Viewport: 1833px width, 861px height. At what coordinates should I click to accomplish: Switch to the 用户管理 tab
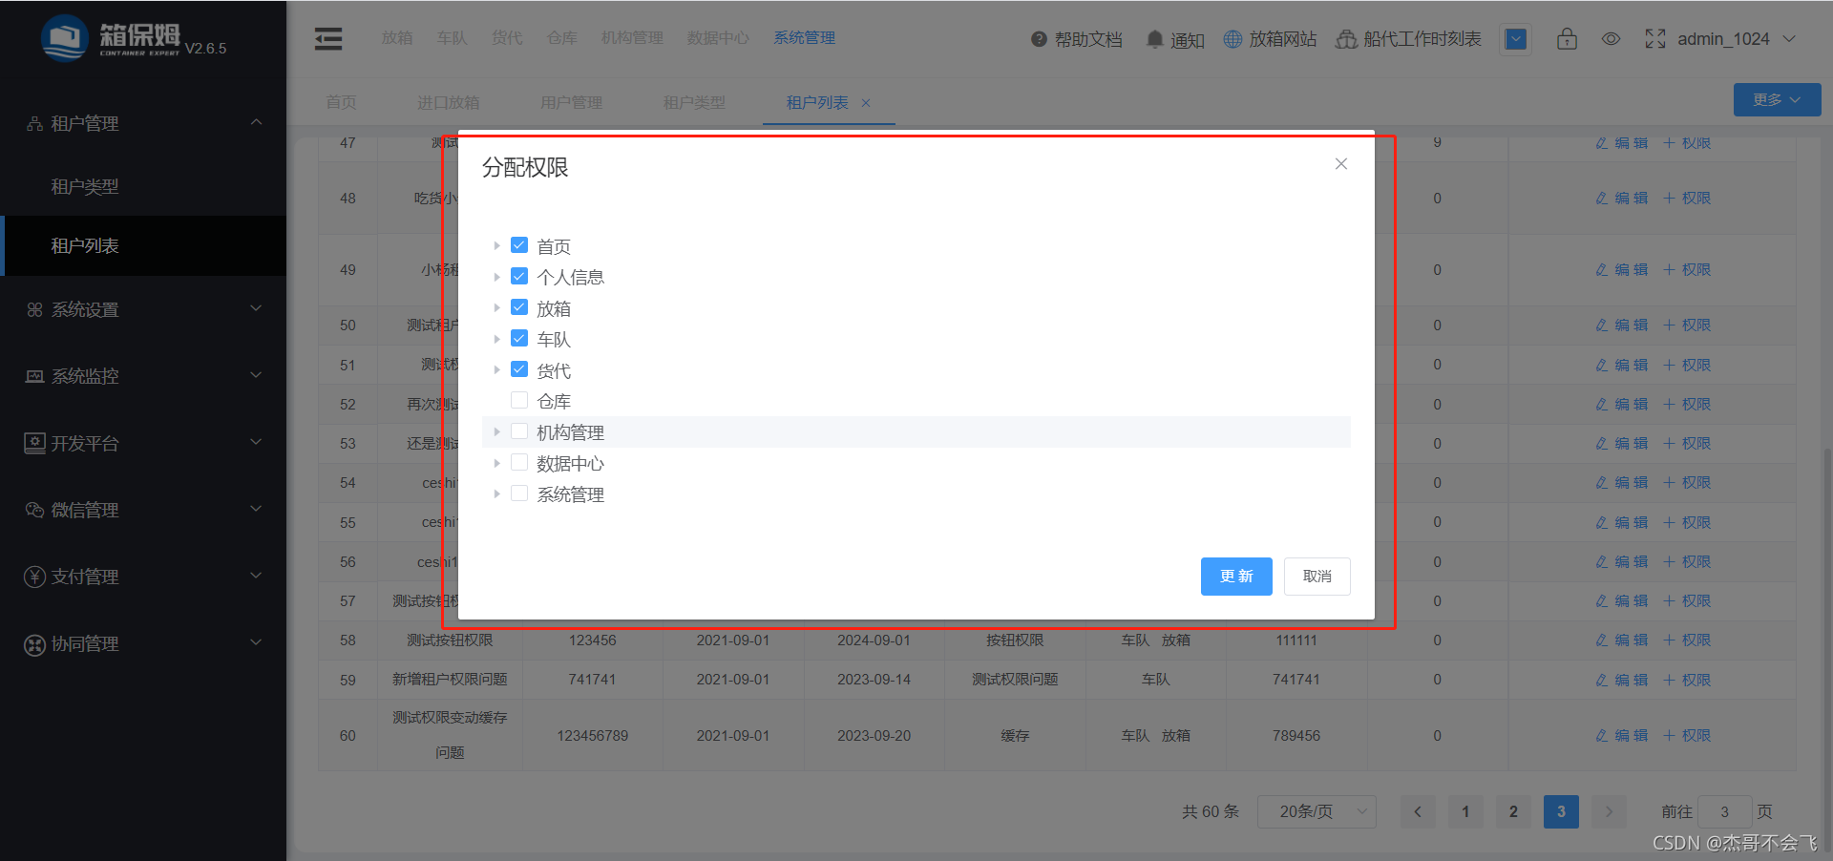571,103
